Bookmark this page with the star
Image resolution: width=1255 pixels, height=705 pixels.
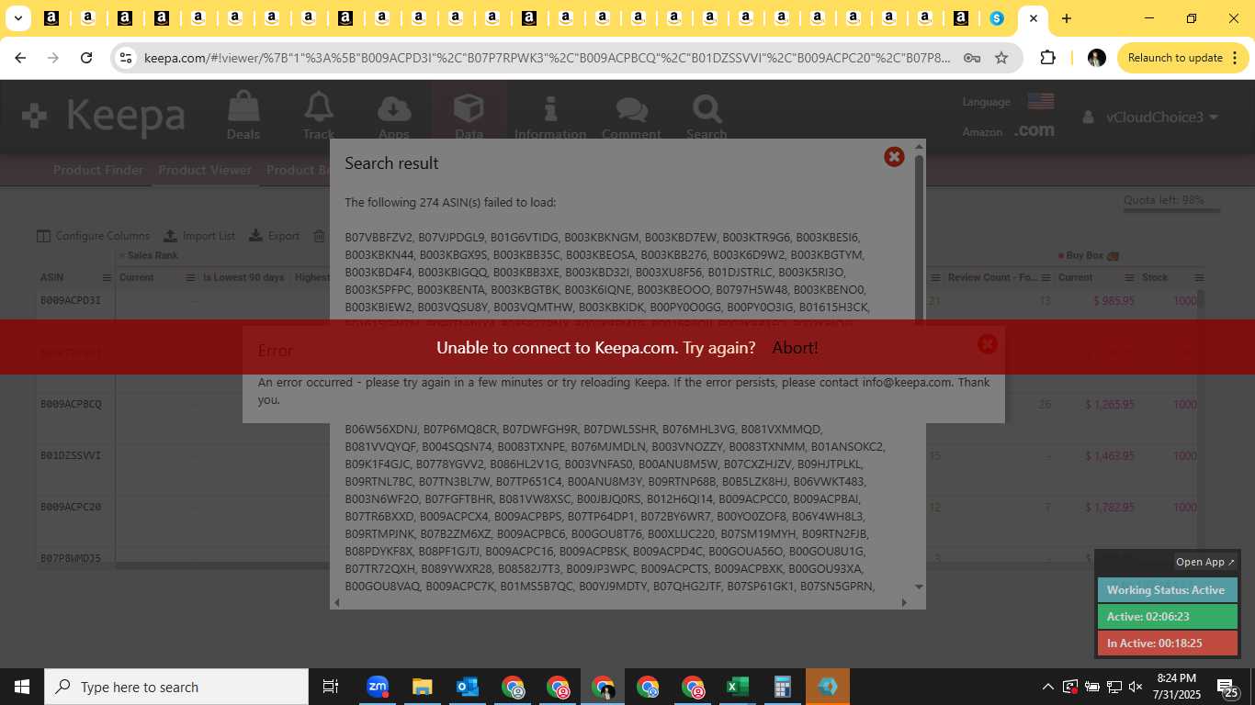1001,58
